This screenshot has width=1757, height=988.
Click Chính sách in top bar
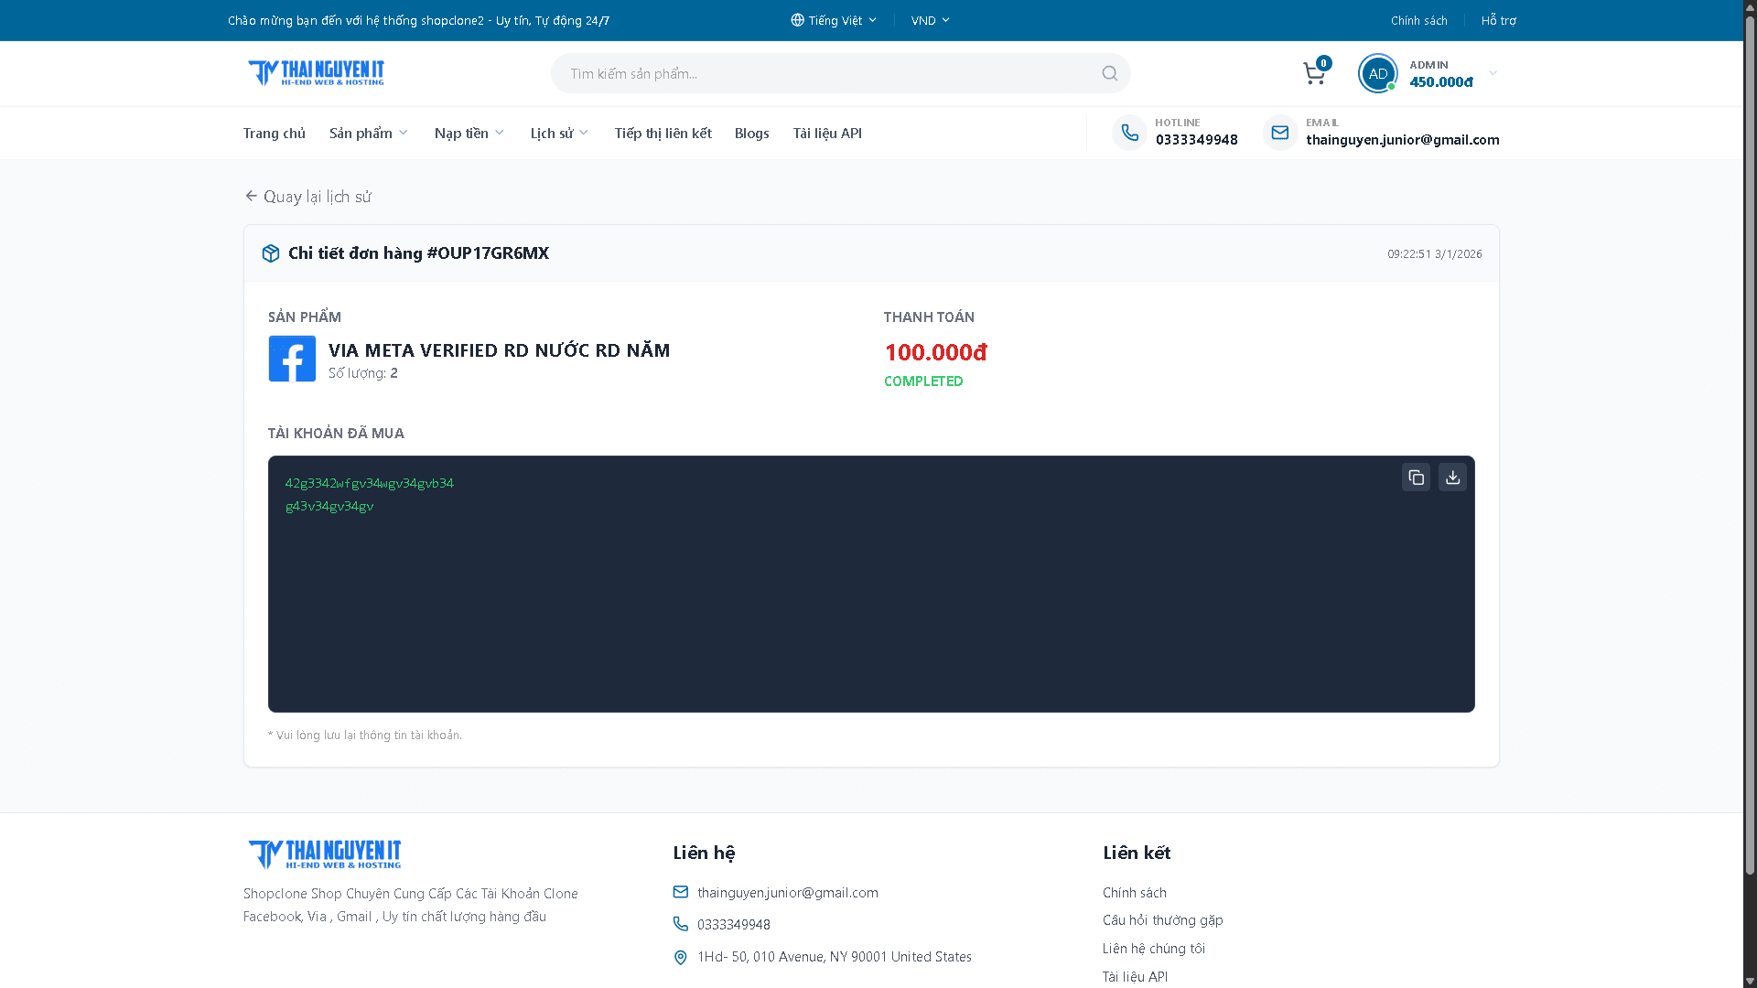(x=1419, y=20)
